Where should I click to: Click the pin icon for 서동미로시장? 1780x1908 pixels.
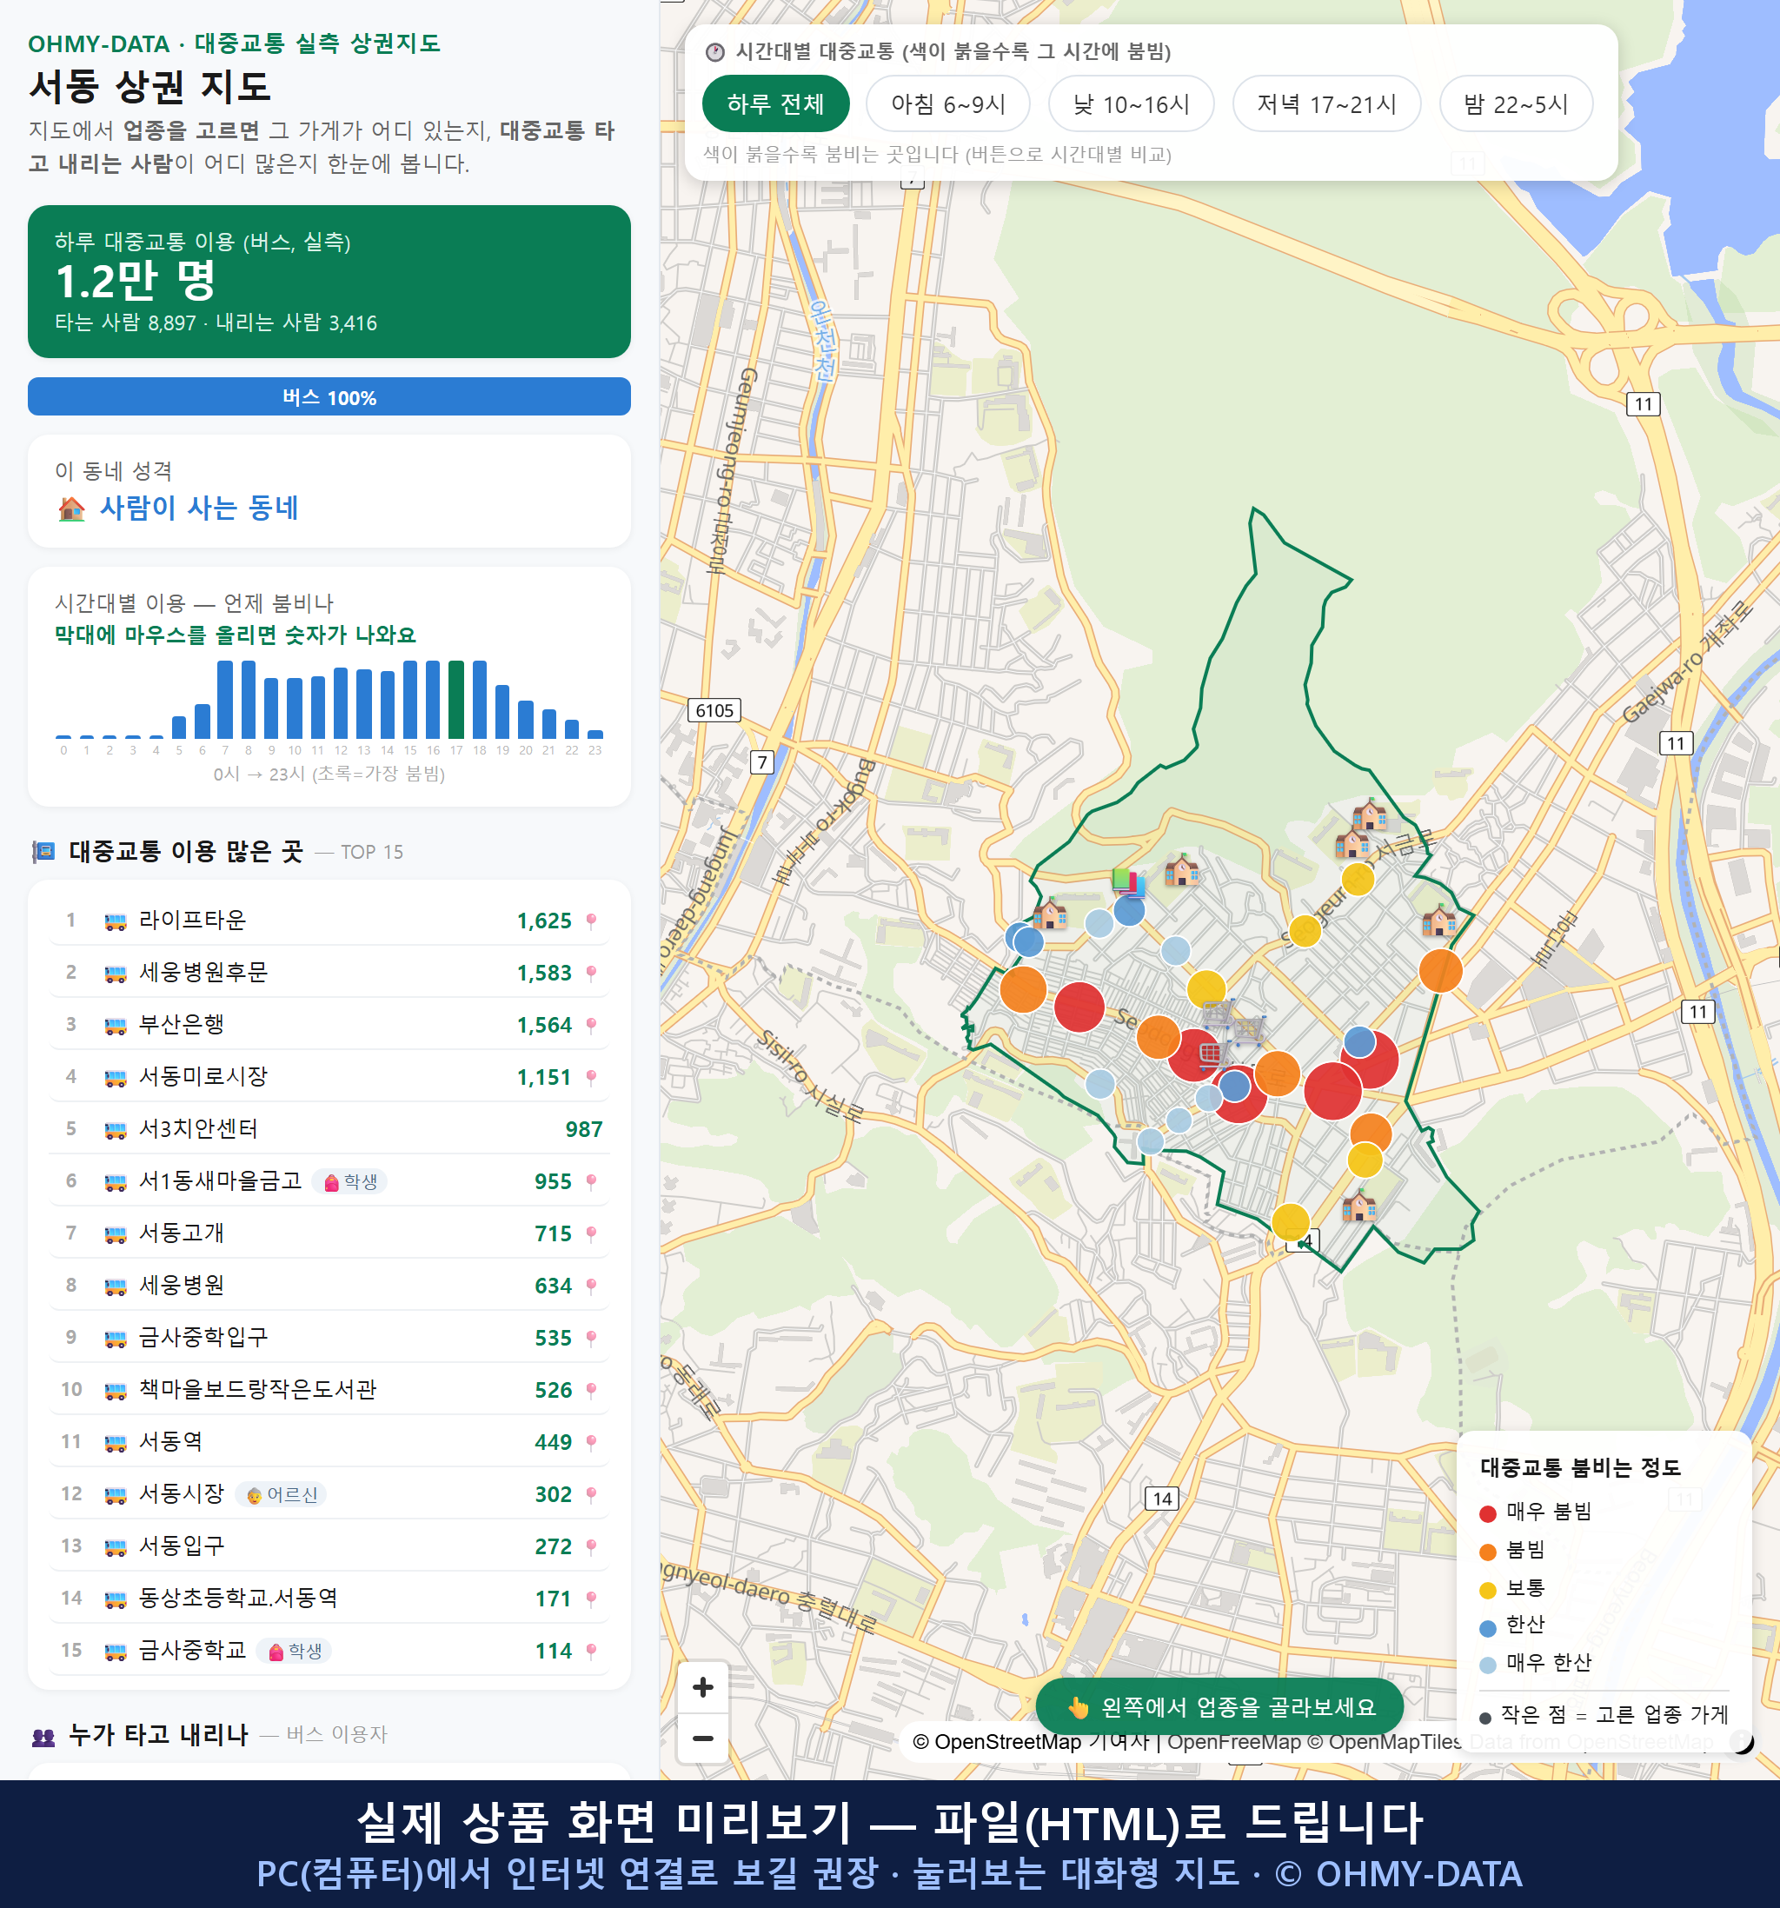[x=591, y=1077]
